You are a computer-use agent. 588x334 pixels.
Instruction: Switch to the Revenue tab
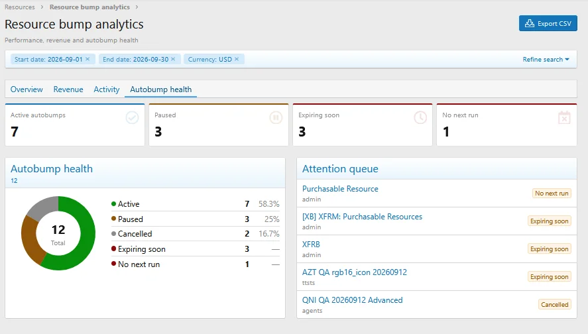pyautogui.click(x=68, y=89)
